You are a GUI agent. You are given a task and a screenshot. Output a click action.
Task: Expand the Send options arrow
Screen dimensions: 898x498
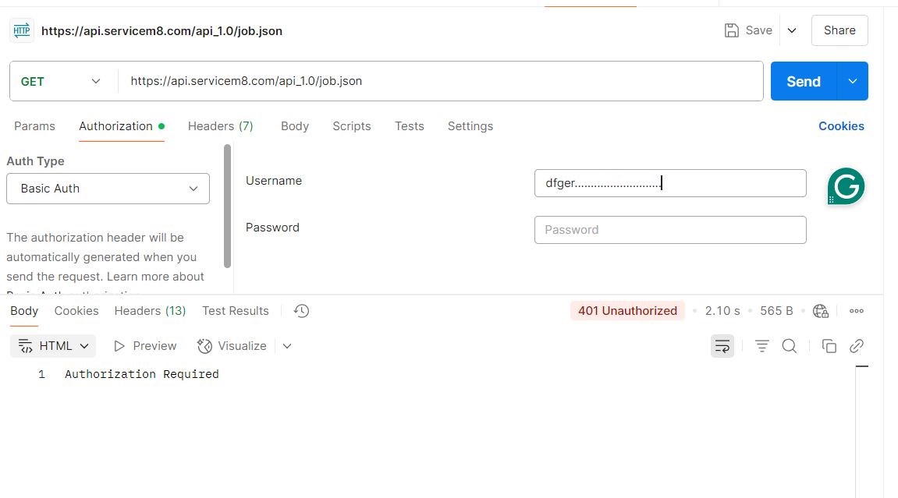pyautogui.click(x=853, y=81)
